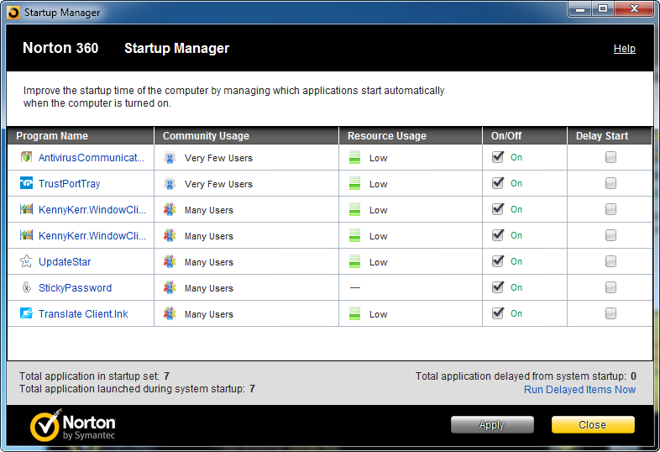This screenshot has width=660, height=452.
Task: Click the Apply button
Action: 492,424
